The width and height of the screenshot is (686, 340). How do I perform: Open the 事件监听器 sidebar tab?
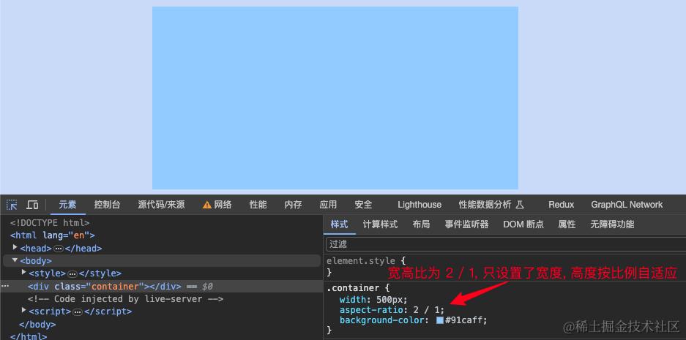pyautogui.click(x=467, y=224)
